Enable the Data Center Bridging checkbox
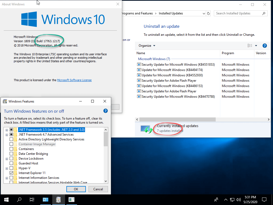 tap(11, 154)
